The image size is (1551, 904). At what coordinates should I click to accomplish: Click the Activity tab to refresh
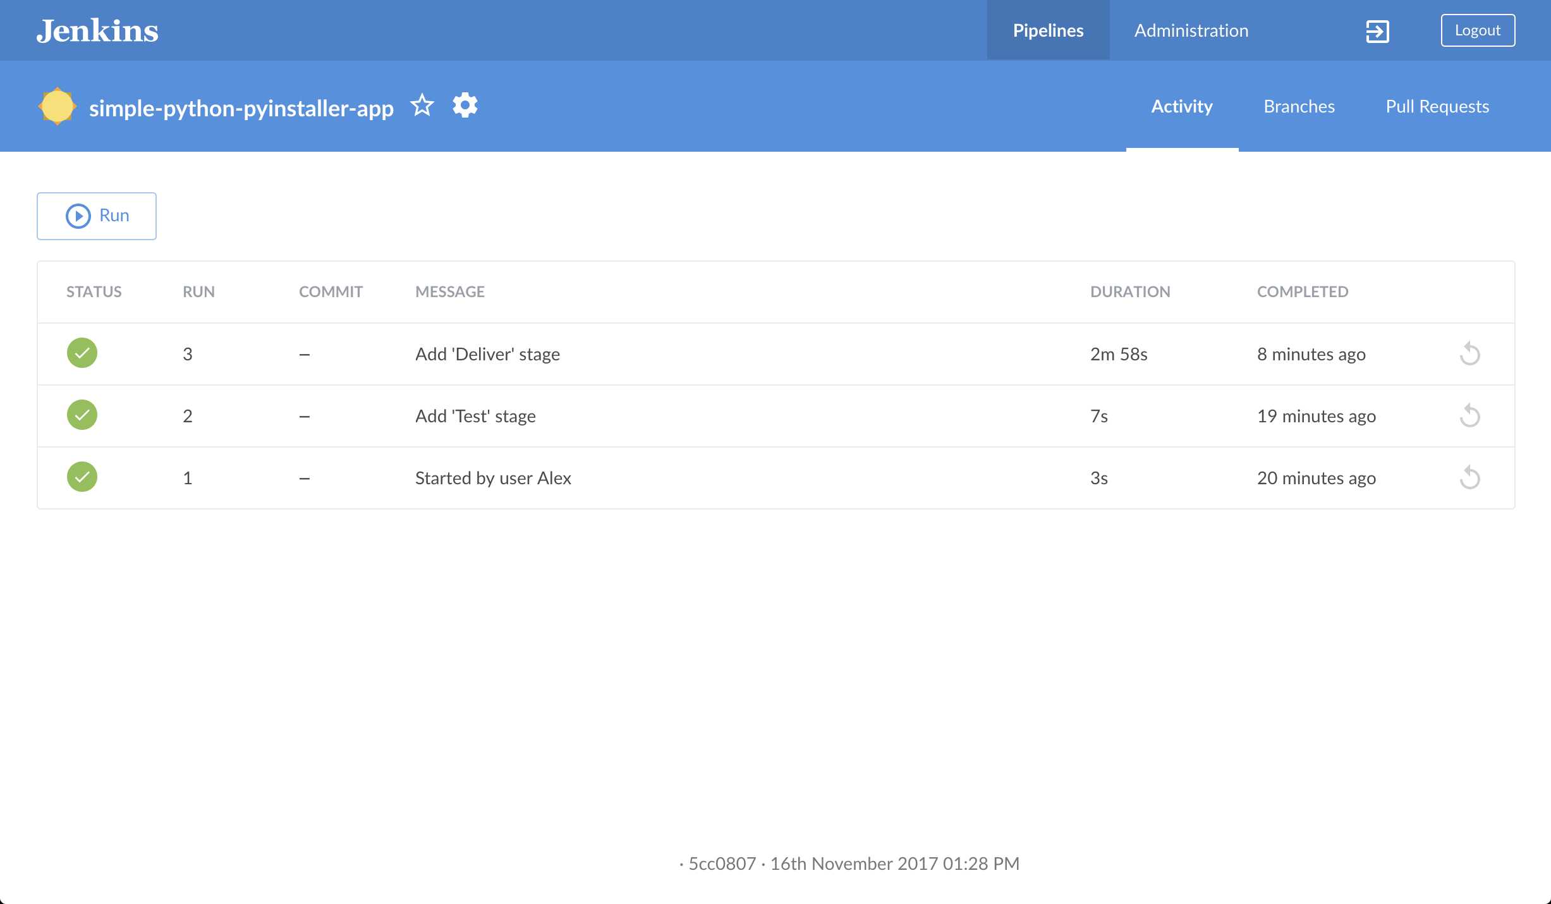pos(1181,106)
